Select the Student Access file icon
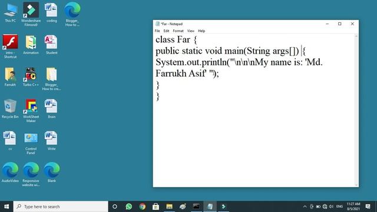This screenshot has height=212, width=377. 51,45
